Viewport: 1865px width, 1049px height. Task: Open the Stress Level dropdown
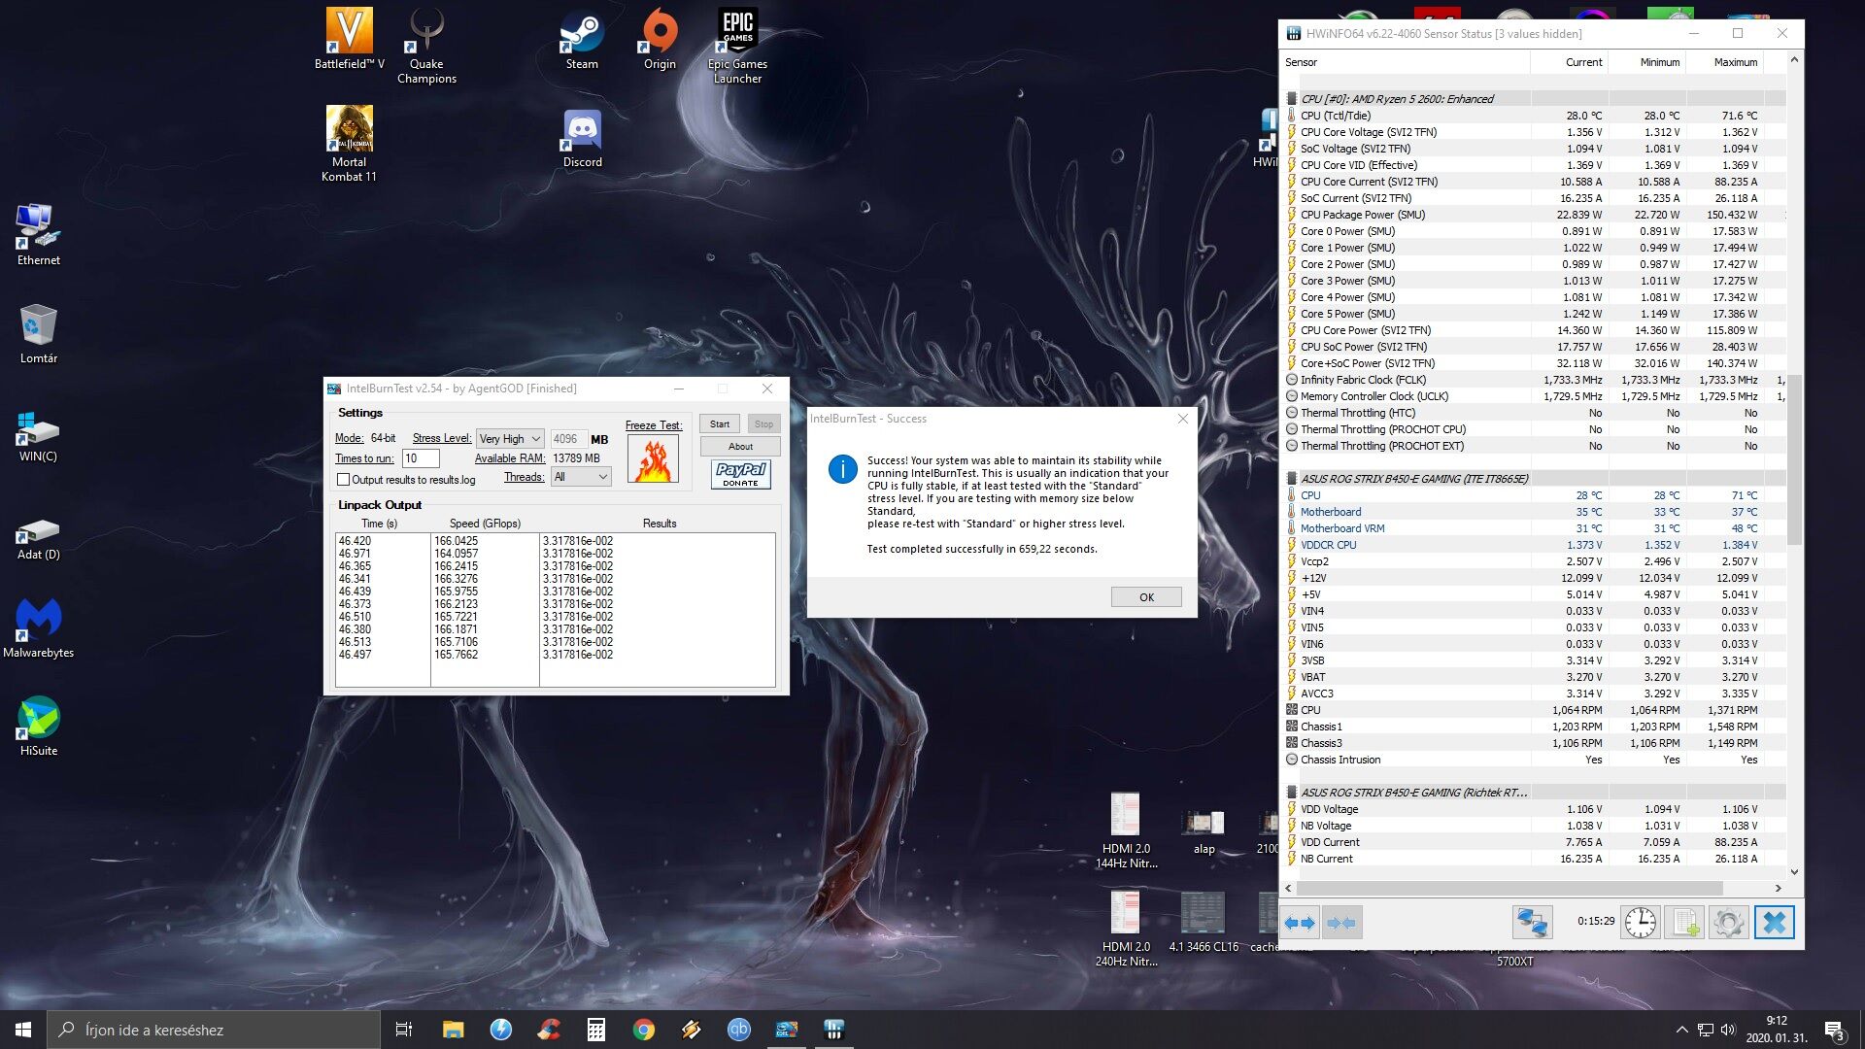pos(510,439)
